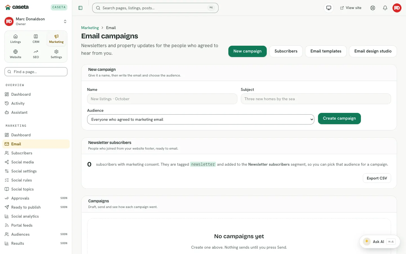Click the campaign Subject field
The image size is (406, 254).
(x=316, y=99)
